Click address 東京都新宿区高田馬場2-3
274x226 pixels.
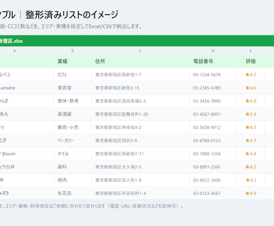[x=120, y=101]
